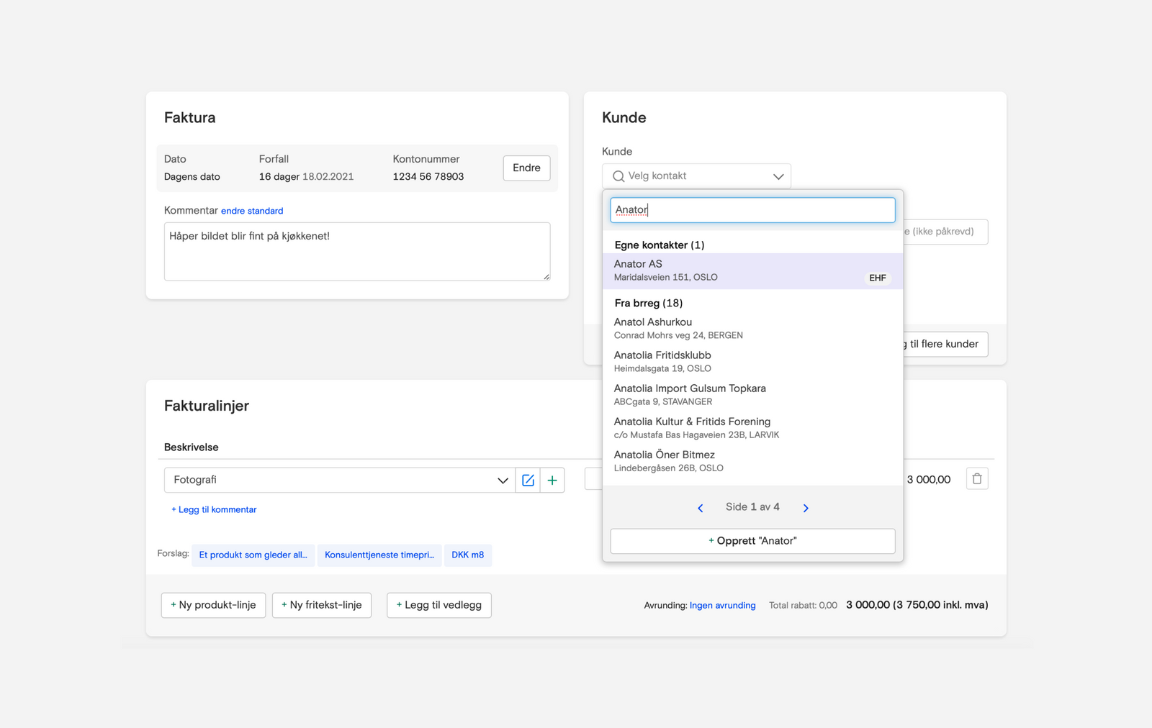Go to next page of contact results
Viewport: 1152px width, 728px height.
[806, 508]
